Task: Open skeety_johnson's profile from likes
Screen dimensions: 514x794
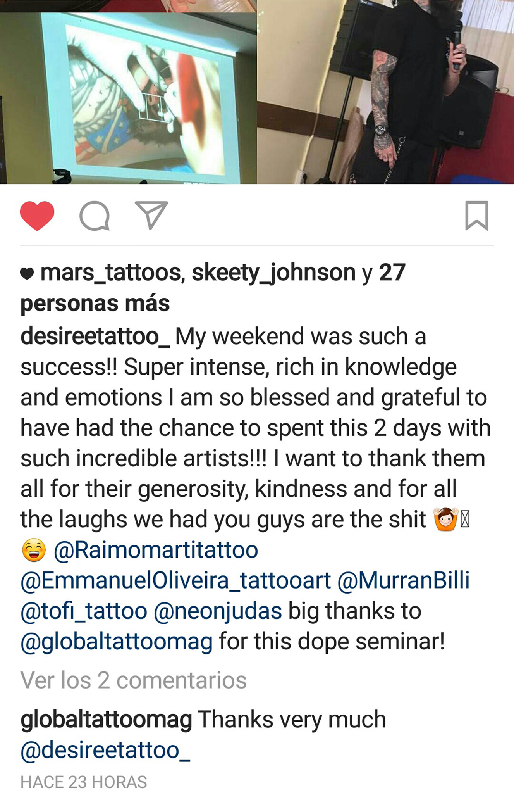Action: click(273, 272)
